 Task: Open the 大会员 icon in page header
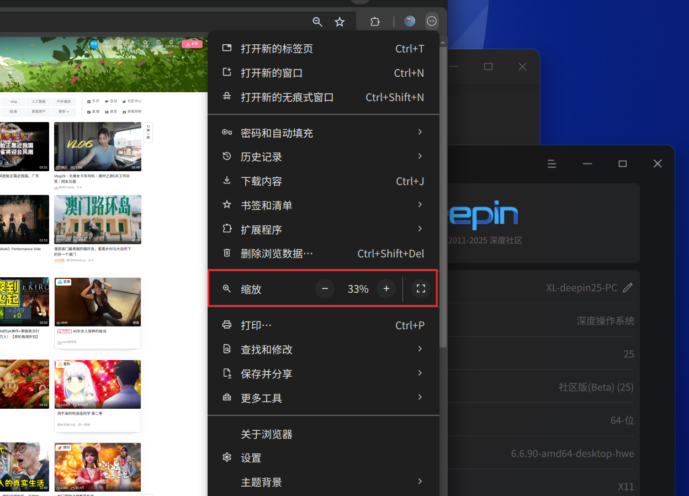(x=107, y=44)
